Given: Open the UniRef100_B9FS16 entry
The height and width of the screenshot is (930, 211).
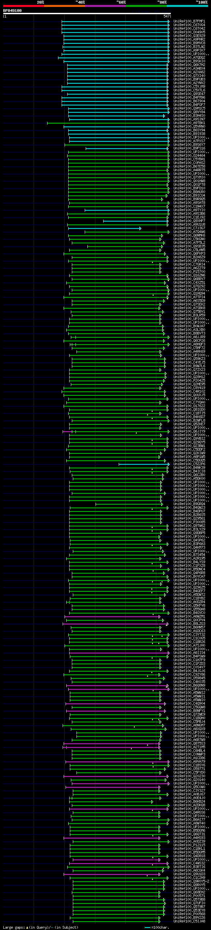Looking at the screenshot, I should 189,148.
